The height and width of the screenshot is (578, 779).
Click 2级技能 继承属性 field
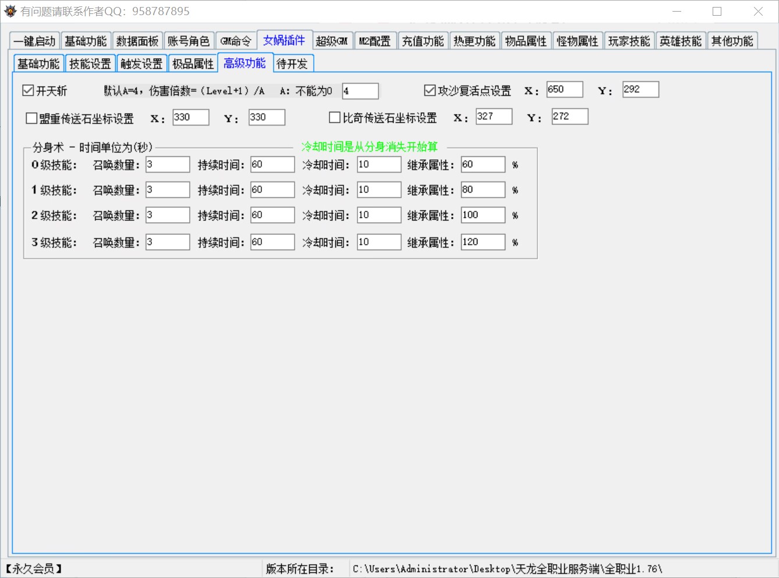pyautogui.click(x=483, y=215)
